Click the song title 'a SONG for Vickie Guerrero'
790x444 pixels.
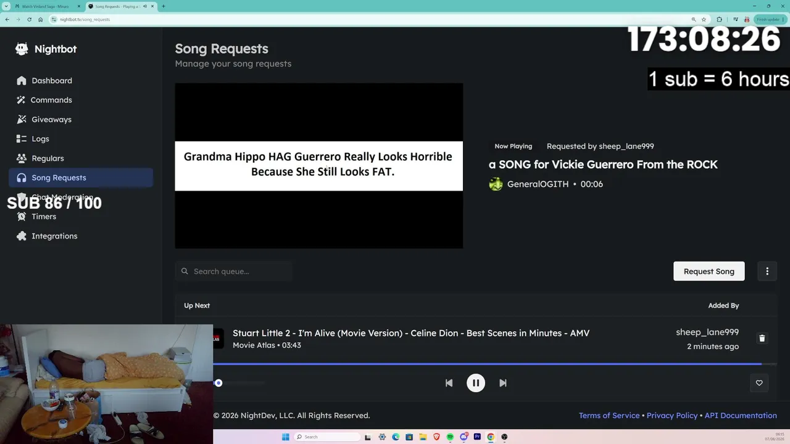pos(603,165)
